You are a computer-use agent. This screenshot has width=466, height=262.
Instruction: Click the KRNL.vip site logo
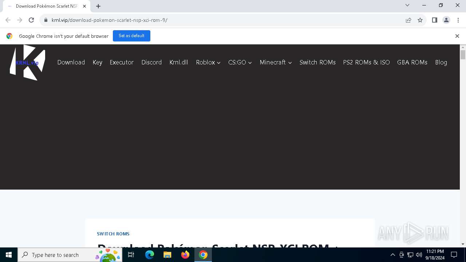28,62
